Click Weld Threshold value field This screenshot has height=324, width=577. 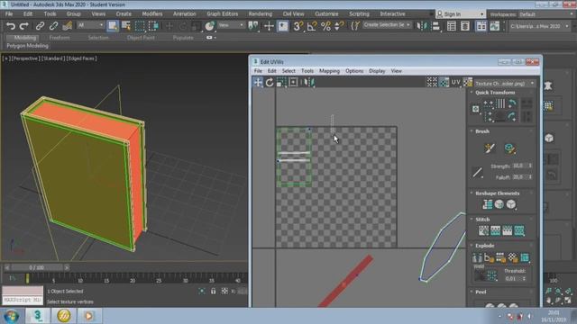(513, 279)
